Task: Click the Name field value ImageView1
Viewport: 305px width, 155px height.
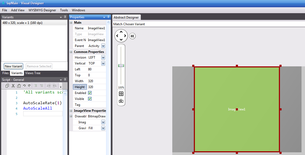Action: [x=96, y=28]
